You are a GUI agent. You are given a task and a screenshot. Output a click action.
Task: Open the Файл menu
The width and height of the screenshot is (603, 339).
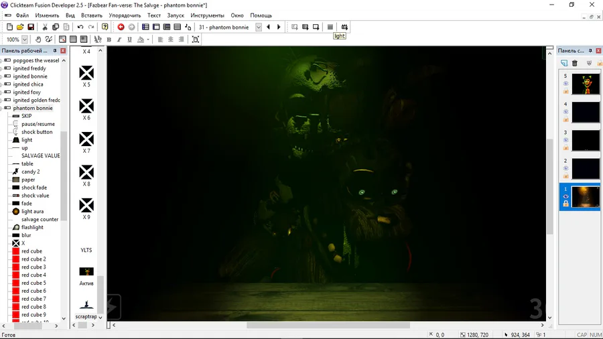point(22,15)
